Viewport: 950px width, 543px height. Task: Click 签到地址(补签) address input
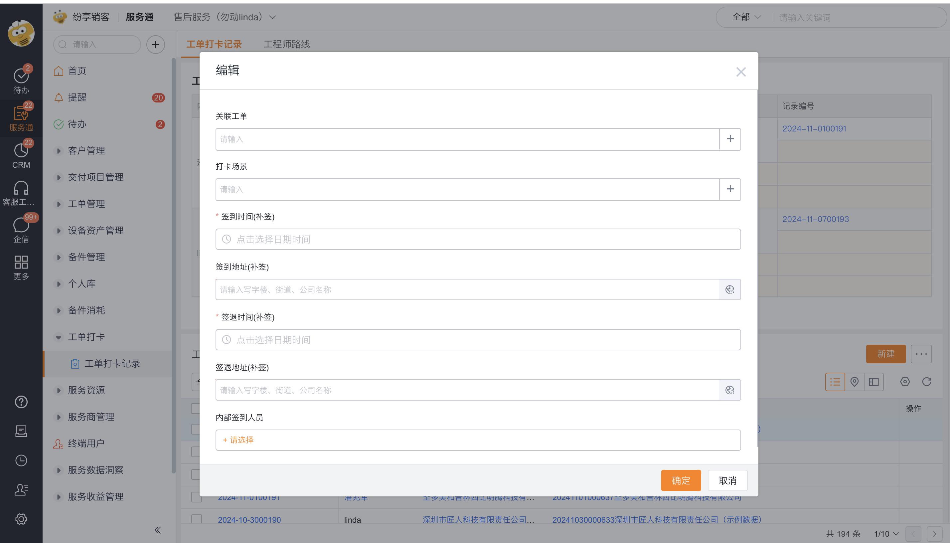tap(467, 289)
